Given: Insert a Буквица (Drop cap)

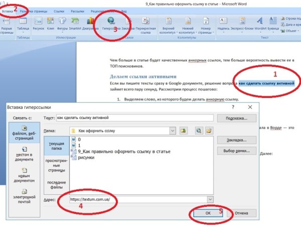Looking at the screenshot, I should click(x=273, y=24).
